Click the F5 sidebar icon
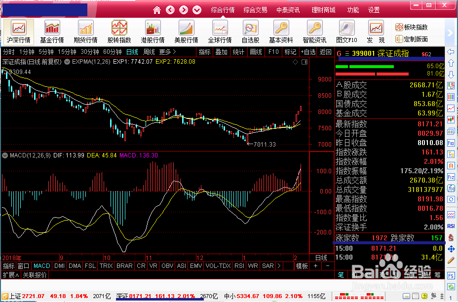This screenshot has width=458, height=302. 451,276
